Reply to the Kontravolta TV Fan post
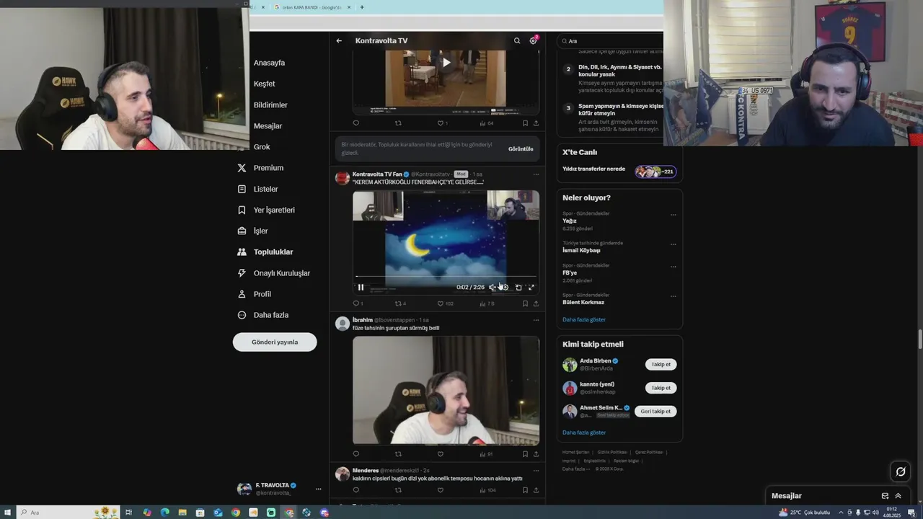 tap(356, 303)
